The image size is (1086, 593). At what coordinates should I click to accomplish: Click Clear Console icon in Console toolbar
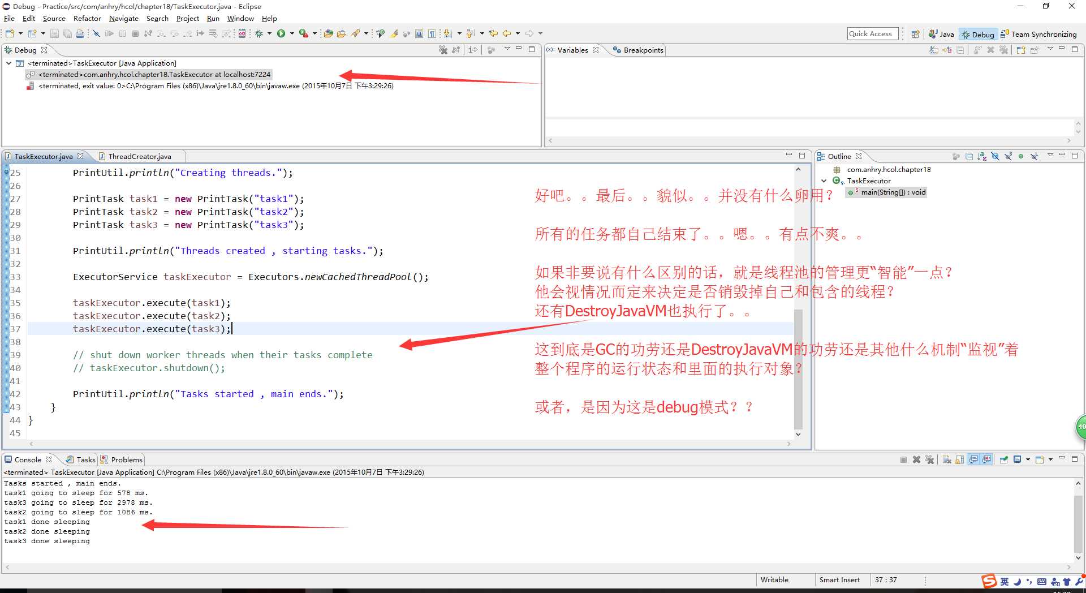pyautogui.click(x=947, y=459)
